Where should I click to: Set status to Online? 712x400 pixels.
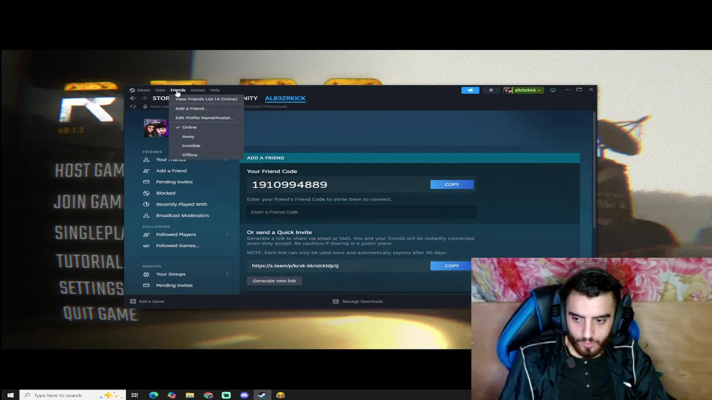(x=189, y=127)
